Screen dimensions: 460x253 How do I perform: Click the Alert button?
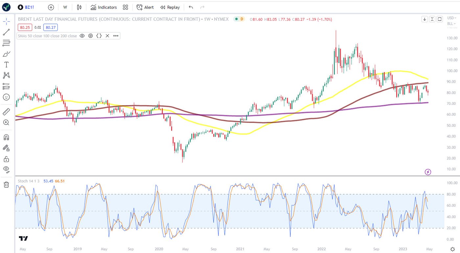[x=145, y=7]
